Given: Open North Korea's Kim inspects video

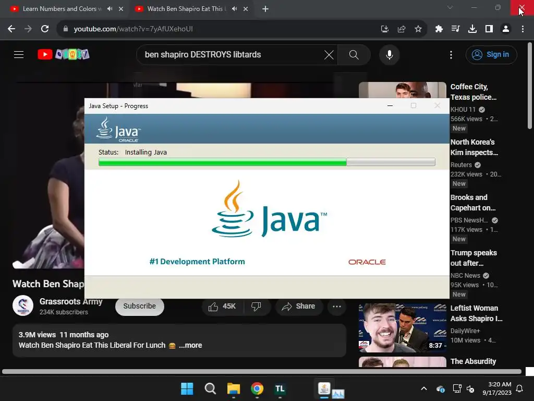Looking at the screenshot, I should [x=474, y=147].
